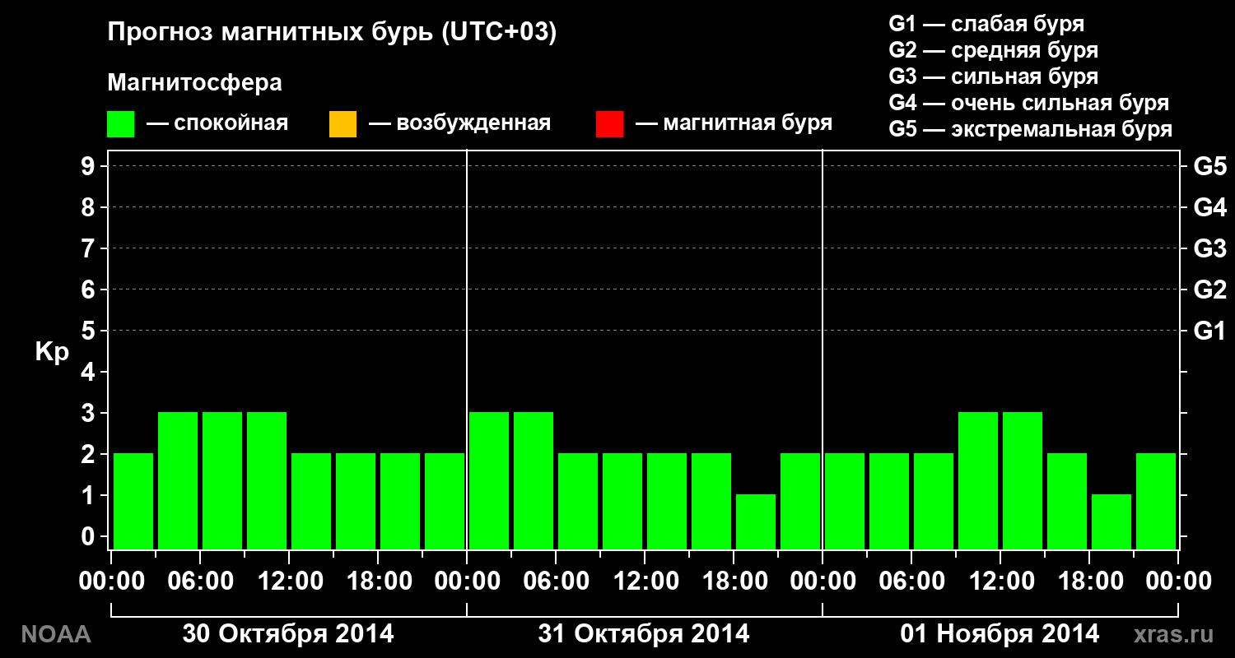Click the G1 label on right axis
1235x658 pixels.
tap(1209, 331)
